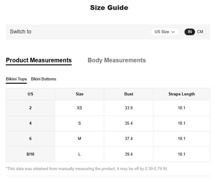Click the US column header
Viewport: 214px width, 180px height.
click(x=30, y=94)
